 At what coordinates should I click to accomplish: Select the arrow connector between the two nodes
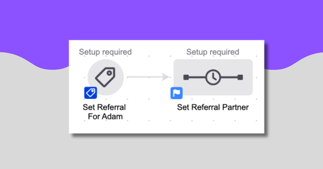[x=147, y=77]
